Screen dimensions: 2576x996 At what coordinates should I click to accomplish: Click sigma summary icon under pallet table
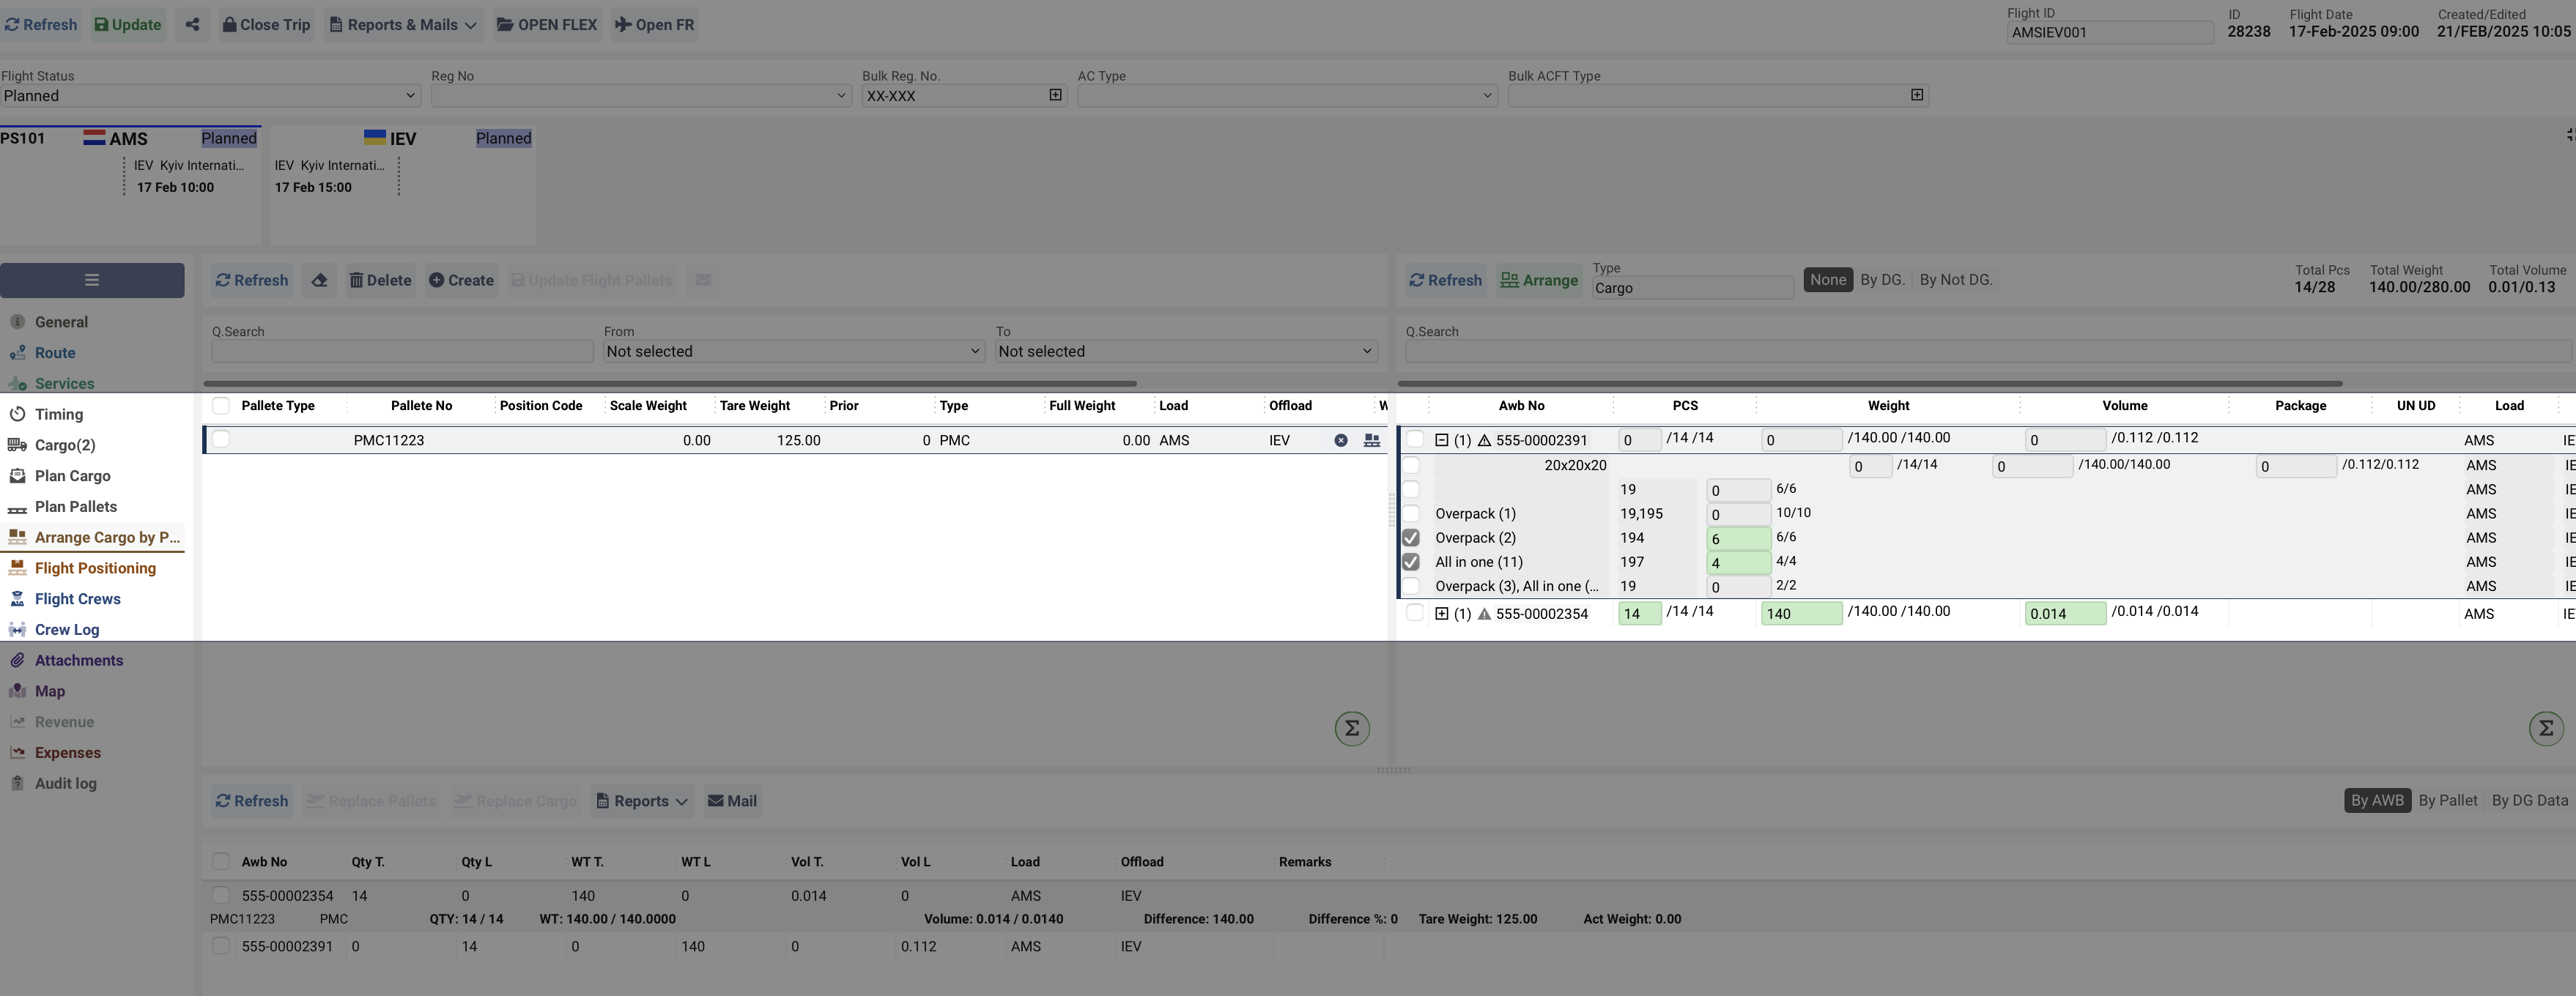pyautogui.click(x=1352, y=728)
